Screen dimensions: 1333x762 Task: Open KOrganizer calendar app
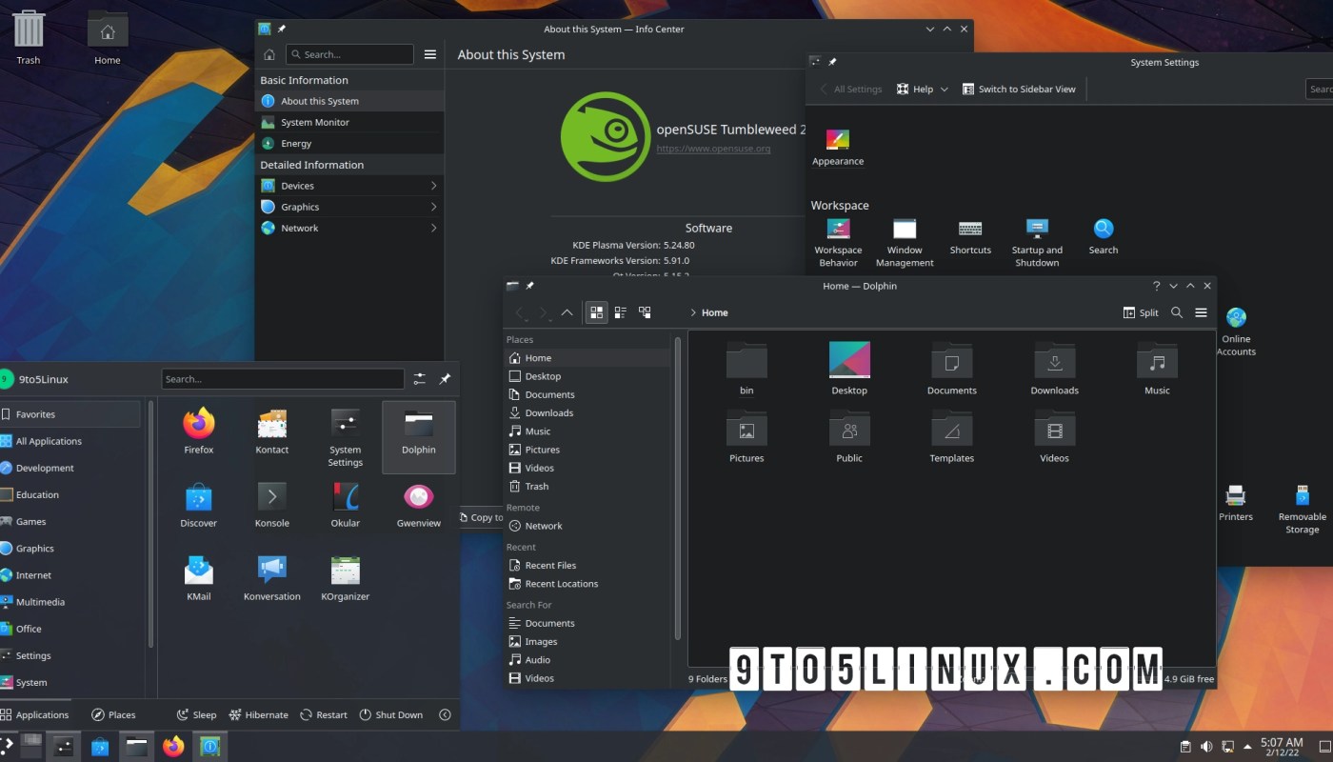(x=345, y=578)
